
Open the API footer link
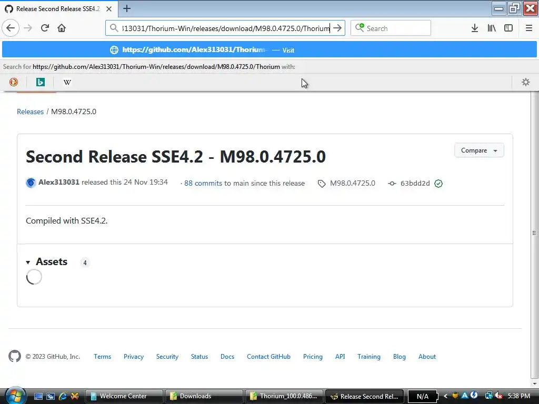[340, 357]
